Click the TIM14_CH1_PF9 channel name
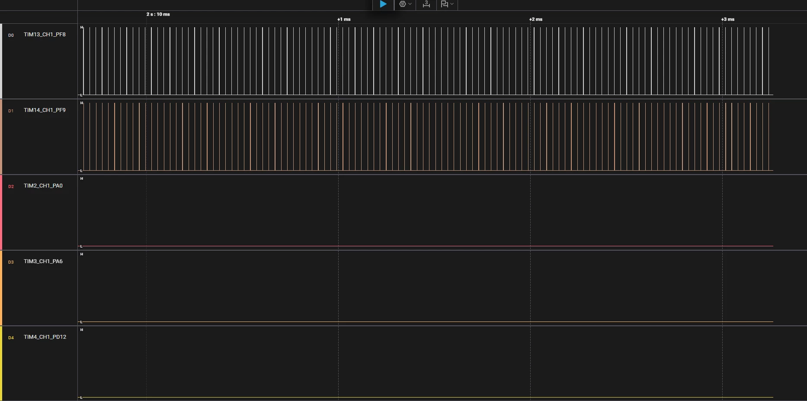This screenshot has width=807, height=401. click(45, 110)
